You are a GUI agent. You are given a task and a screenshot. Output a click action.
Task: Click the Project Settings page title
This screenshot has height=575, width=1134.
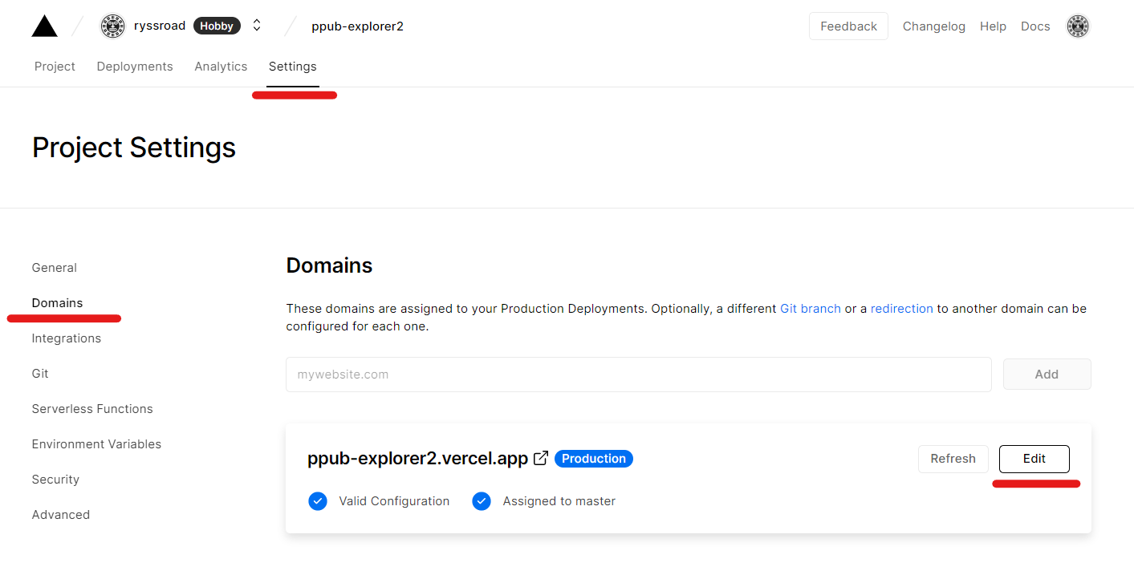[134, 148]
